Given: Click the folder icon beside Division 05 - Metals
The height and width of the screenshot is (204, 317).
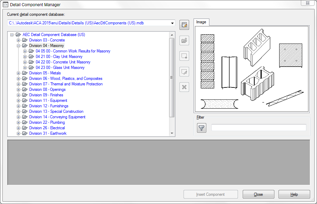Looking at the screenshot, I should point(24,73).
